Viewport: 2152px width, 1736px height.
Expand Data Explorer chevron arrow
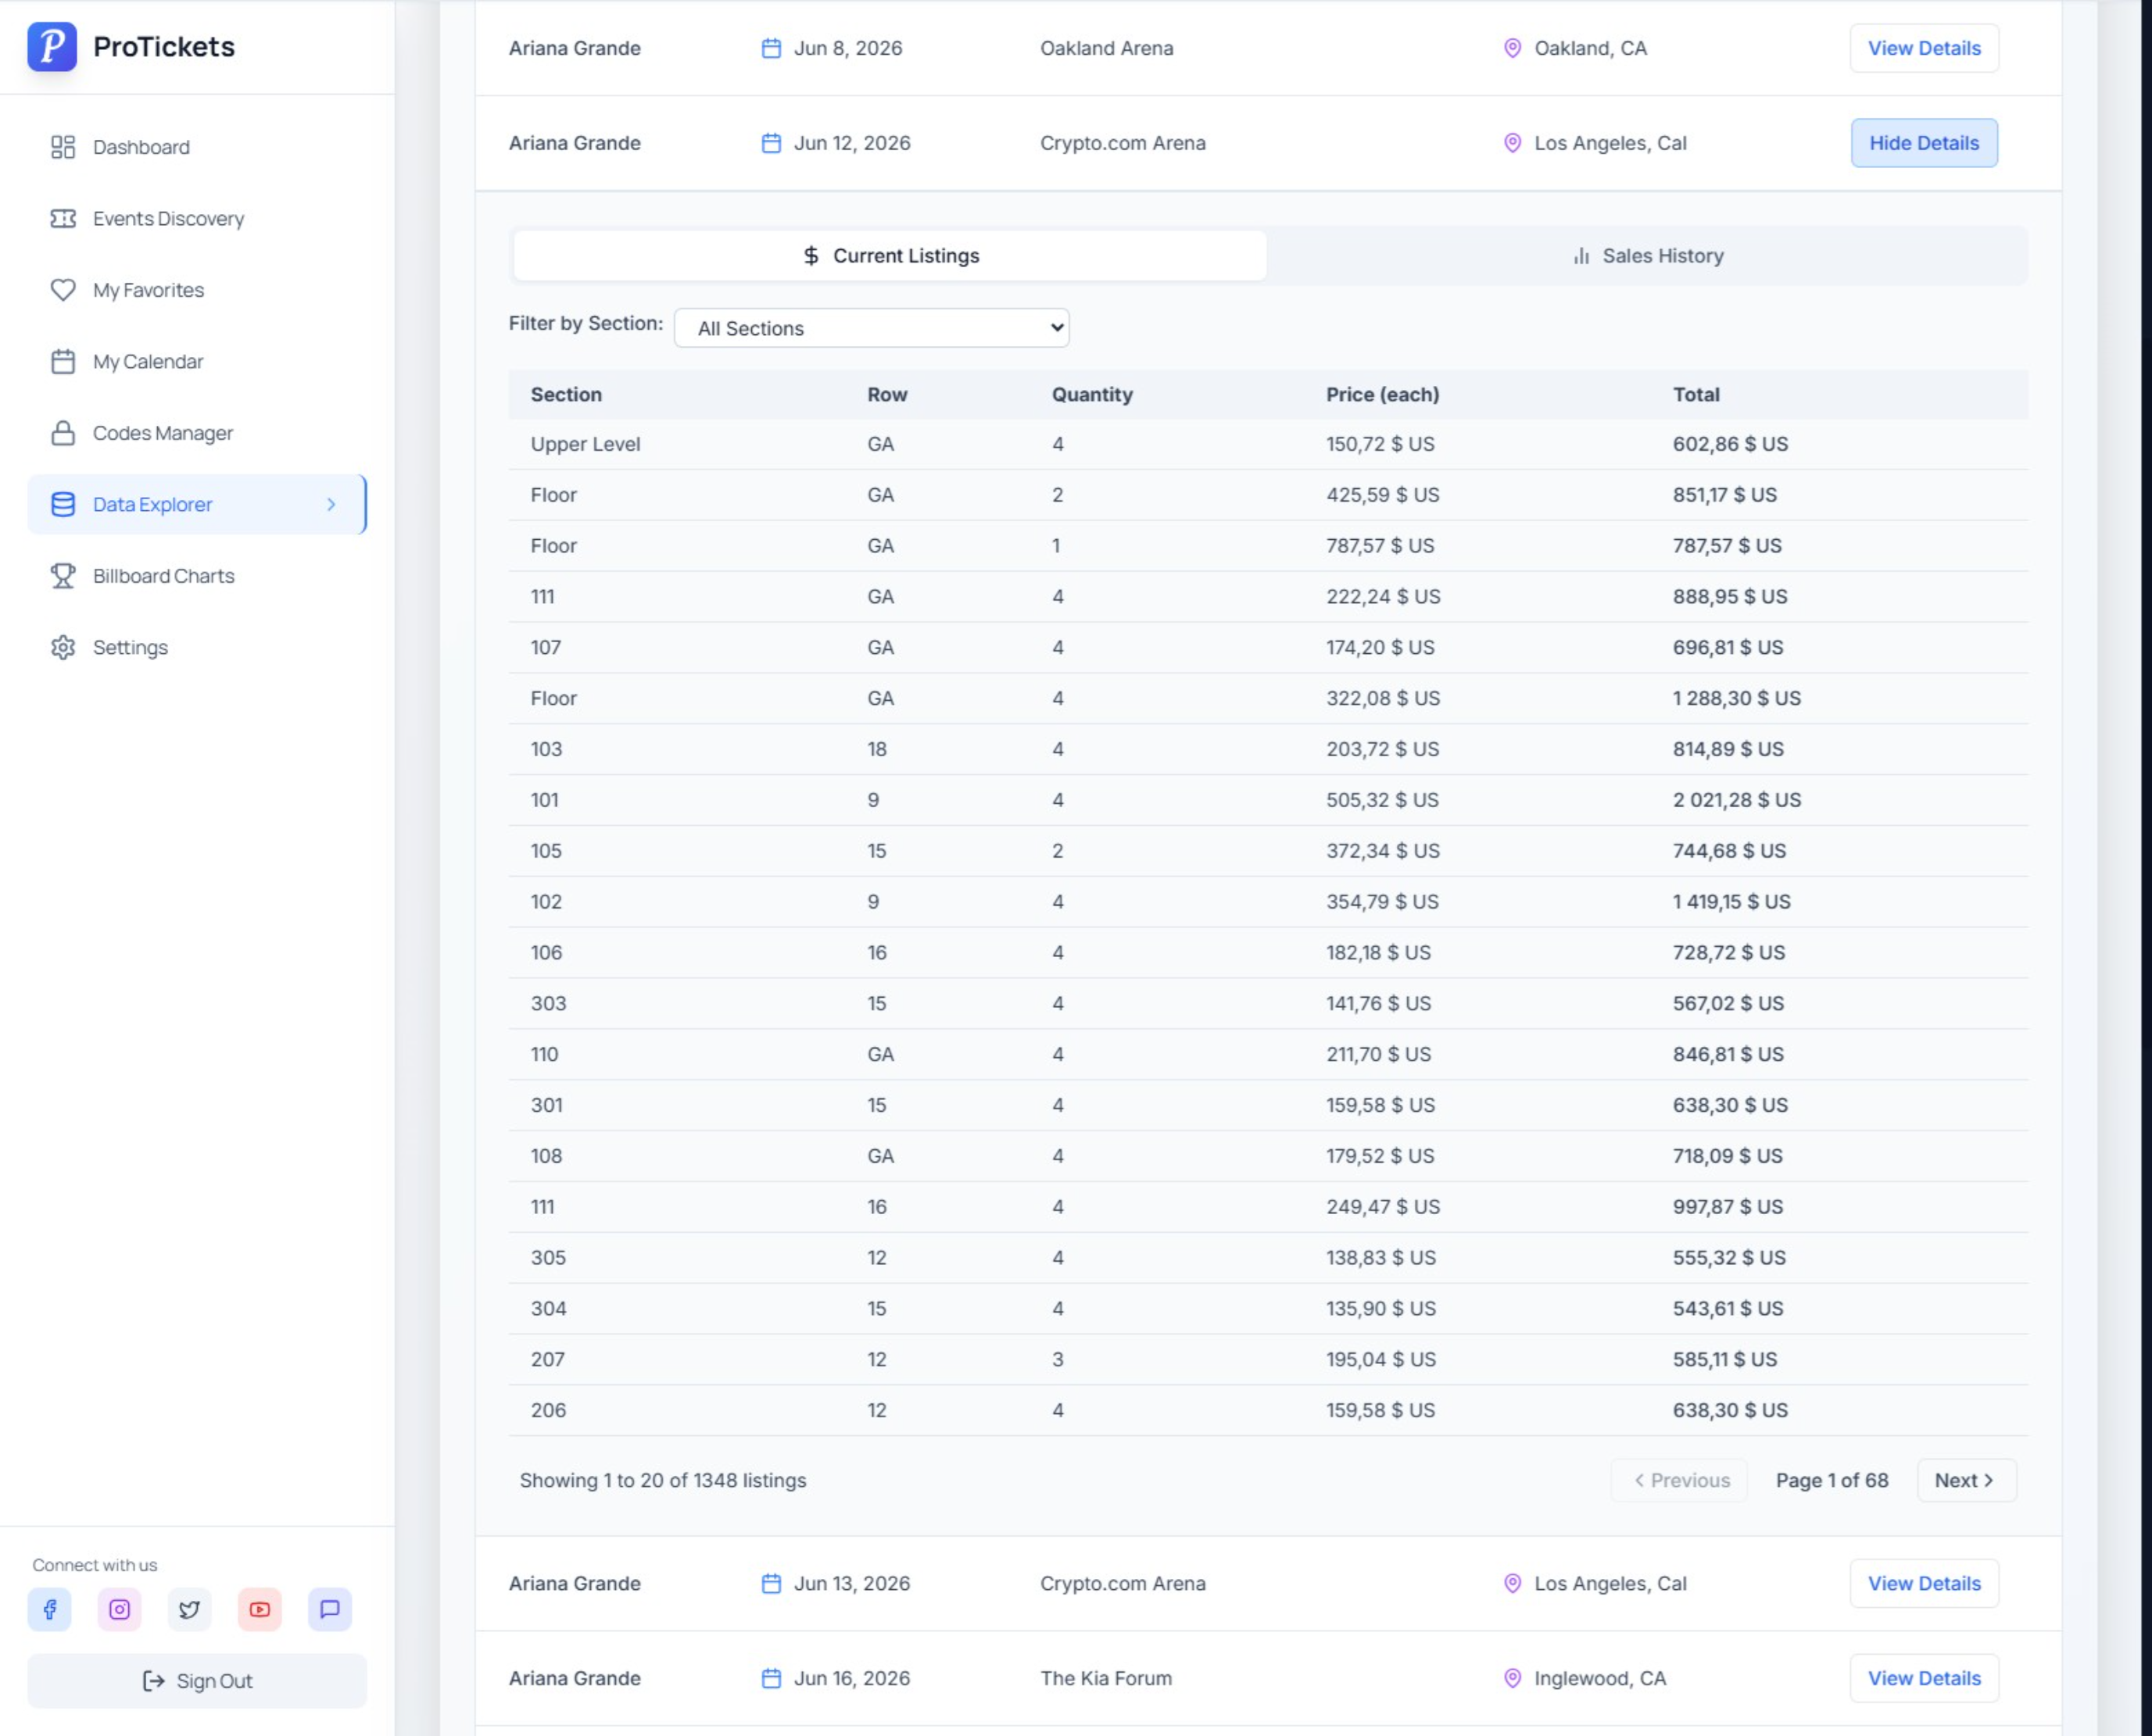[x=331, y=504]
